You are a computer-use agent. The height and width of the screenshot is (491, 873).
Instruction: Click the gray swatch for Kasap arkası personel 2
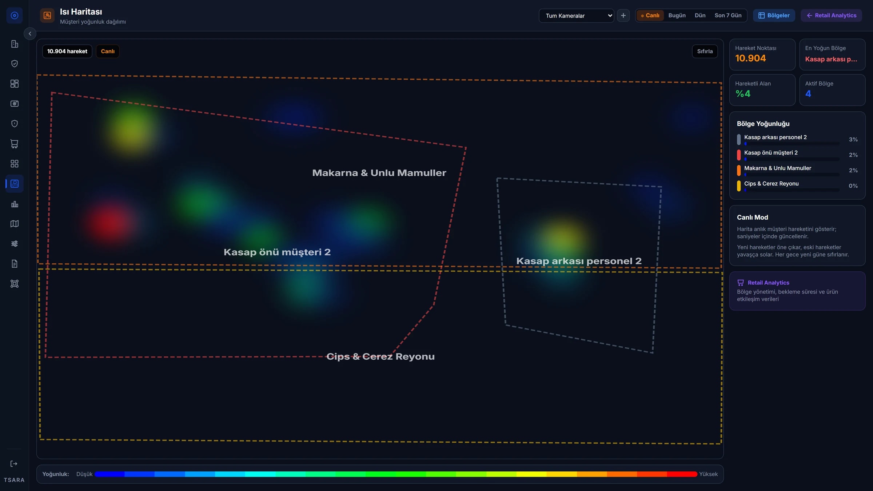point(739,140)
